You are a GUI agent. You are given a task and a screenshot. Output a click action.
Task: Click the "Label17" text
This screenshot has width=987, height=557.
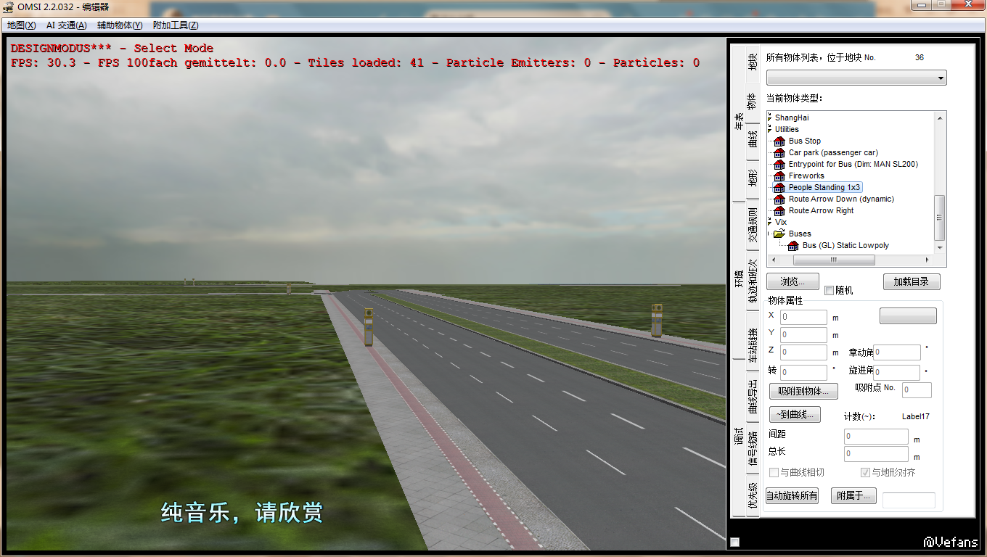point(915,416)
